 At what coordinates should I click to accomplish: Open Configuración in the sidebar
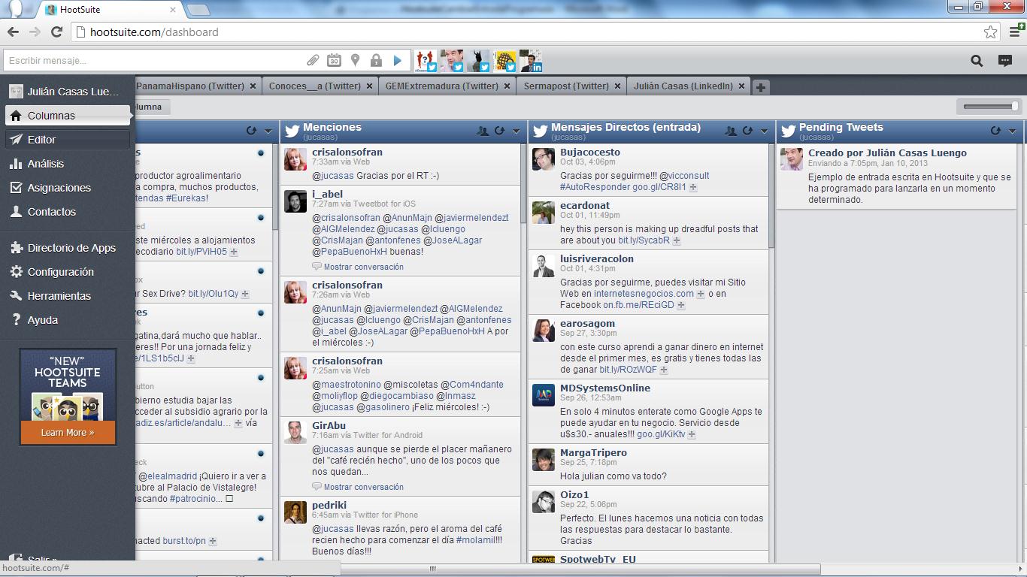[68, 272]
